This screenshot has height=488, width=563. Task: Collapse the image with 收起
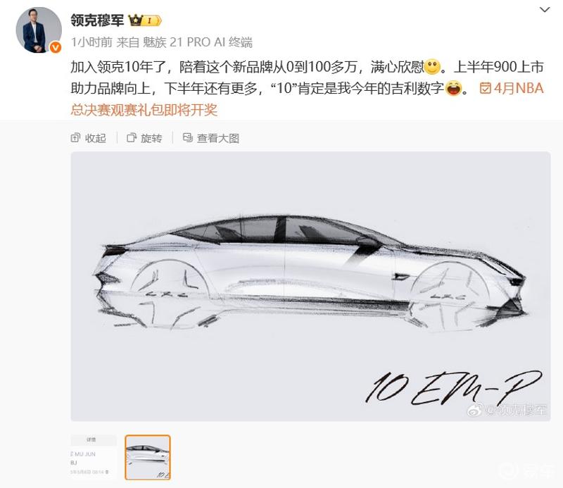pos(89,138)
